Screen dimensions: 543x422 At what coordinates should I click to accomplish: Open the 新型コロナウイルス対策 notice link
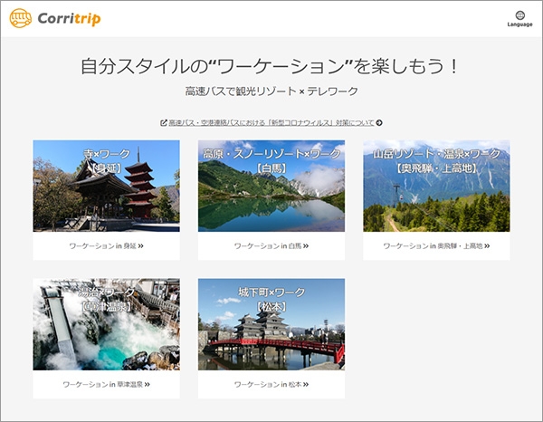tap(271, 122)
